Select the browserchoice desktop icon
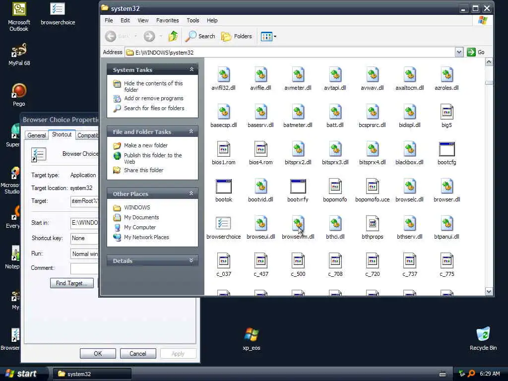The image size is (508, 381). pos(58,13)
